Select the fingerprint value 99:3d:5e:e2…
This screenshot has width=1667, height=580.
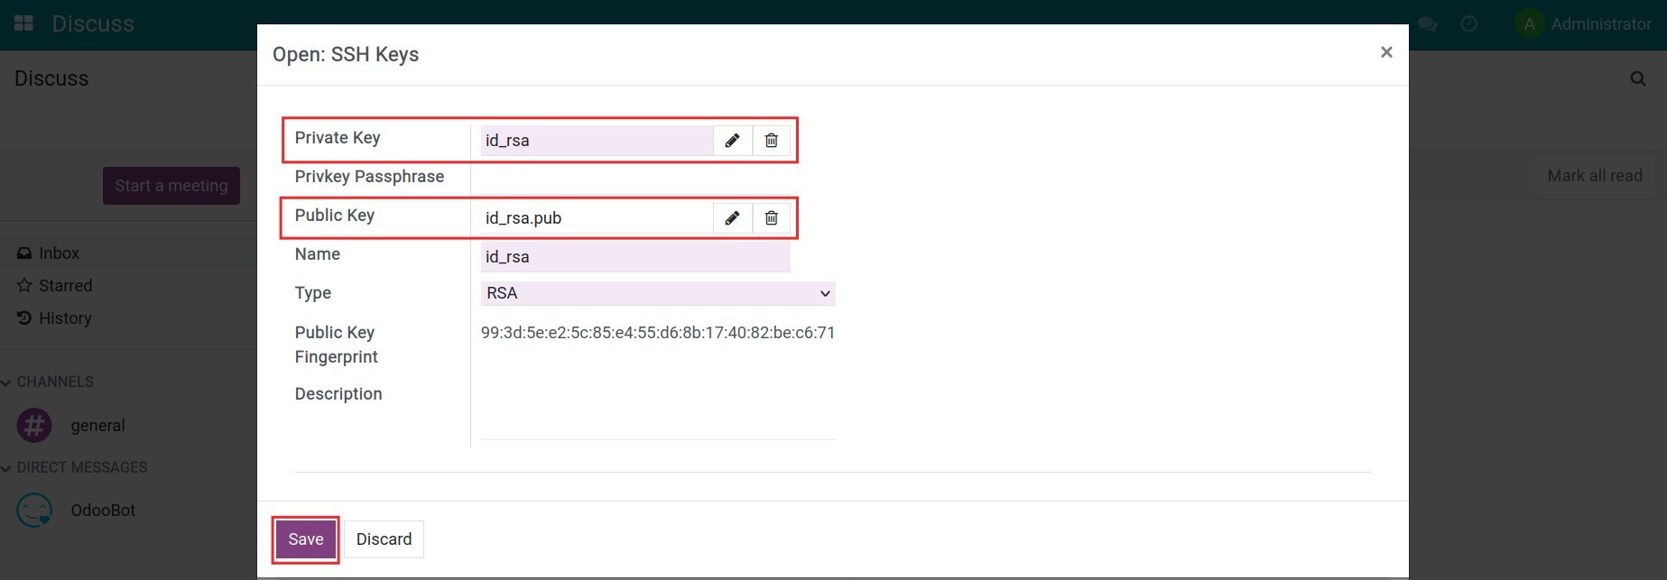point(658,333)
